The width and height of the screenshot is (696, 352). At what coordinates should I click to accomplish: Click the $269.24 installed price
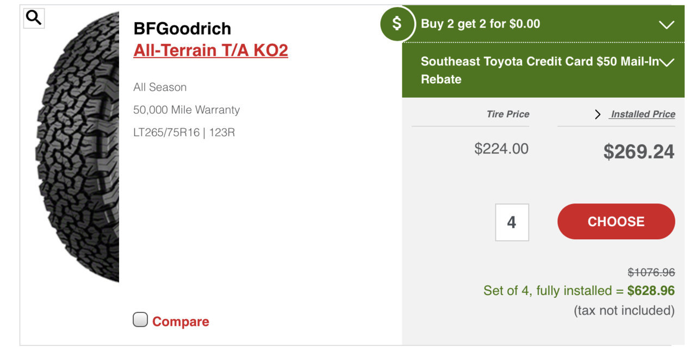click(x=639, y=152)
